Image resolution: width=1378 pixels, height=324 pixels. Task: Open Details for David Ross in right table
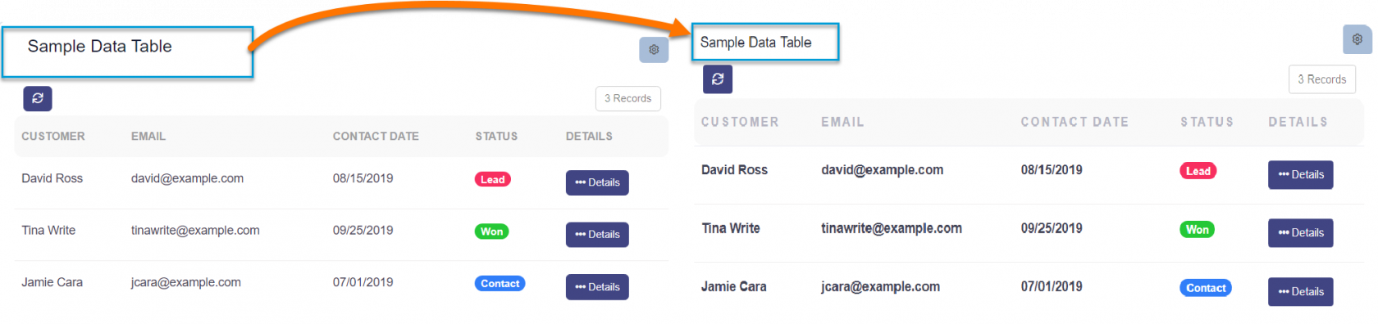click(1301, 174)
